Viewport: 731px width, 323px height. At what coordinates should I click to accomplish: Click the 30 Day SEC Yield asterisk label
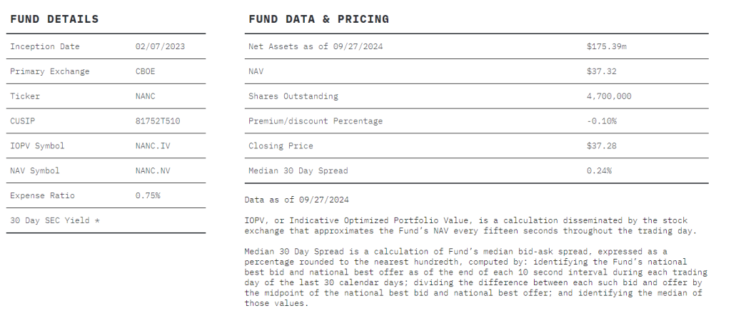(x=55, y=220)
